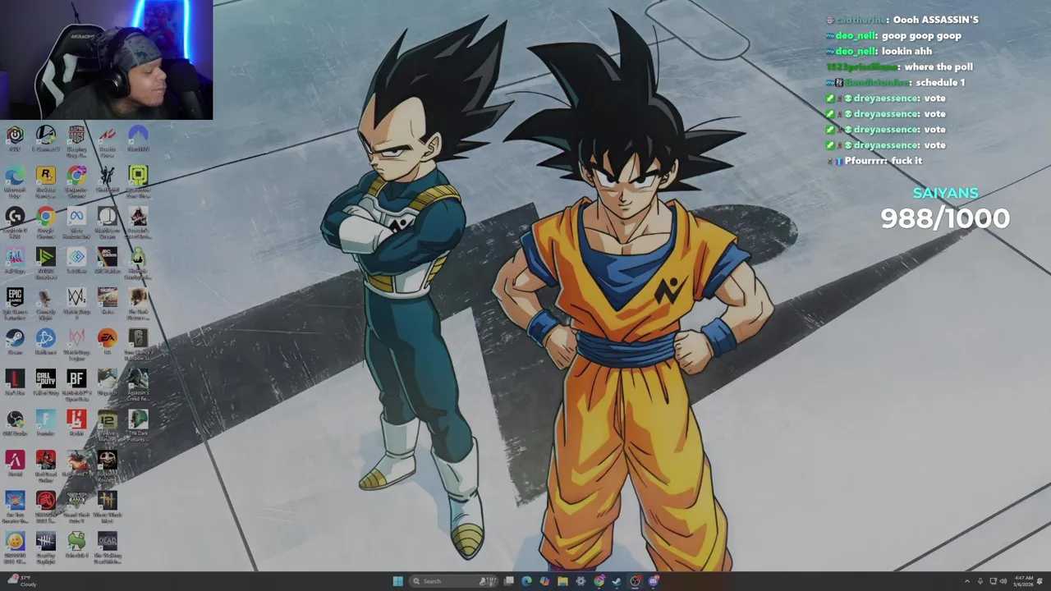Viewport: 1051px width, 591px height.
Task: Click chat message 'goop goop goop'
Action: (921, 35)
